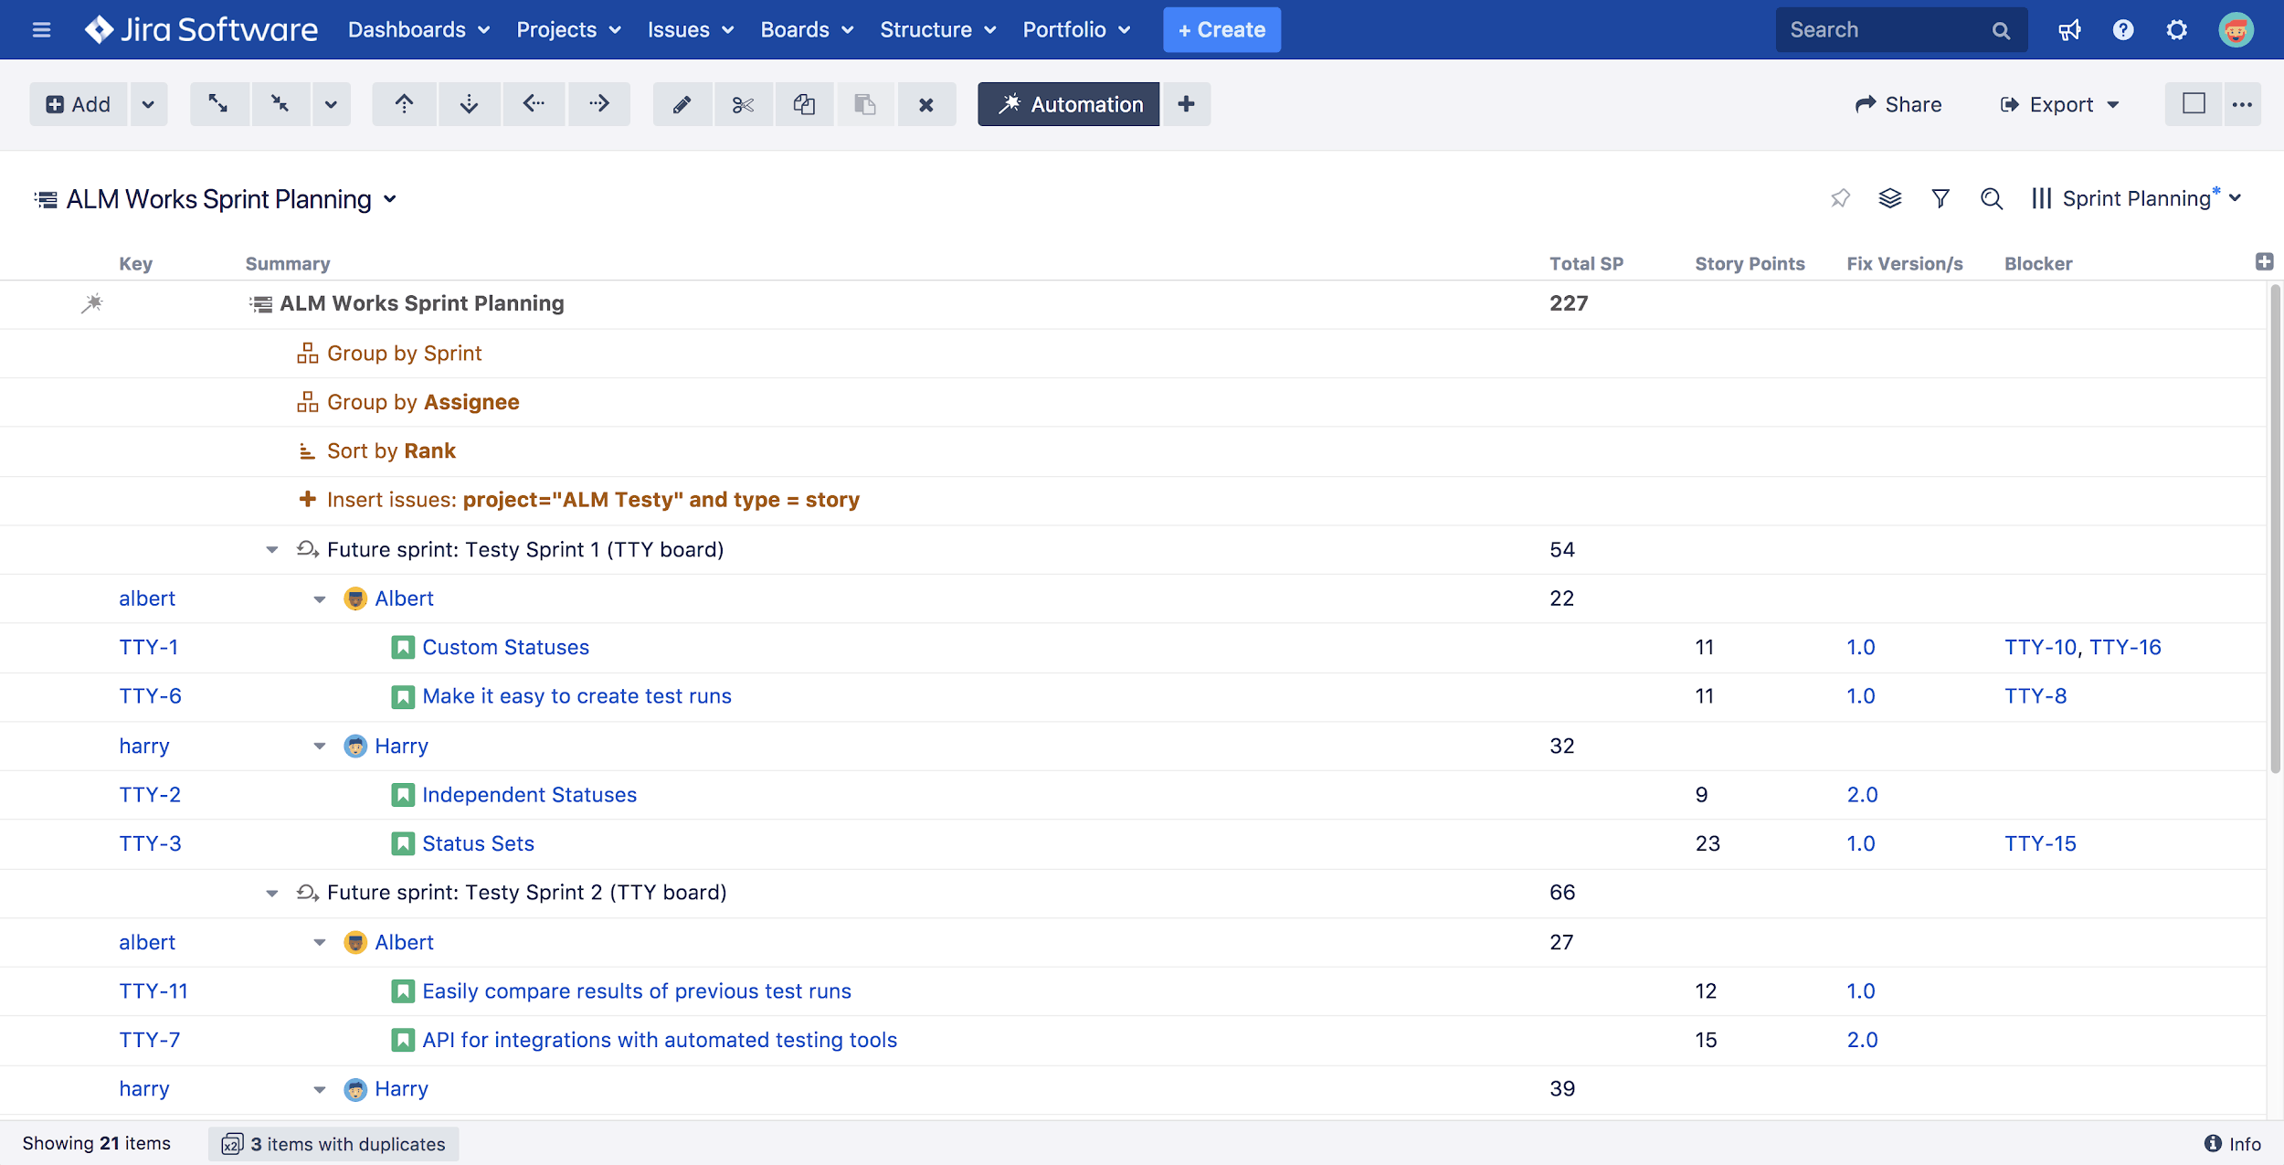The image size is (2284, 1165).
Task: Click the cut scissors icon
Action: pos(743,104)
